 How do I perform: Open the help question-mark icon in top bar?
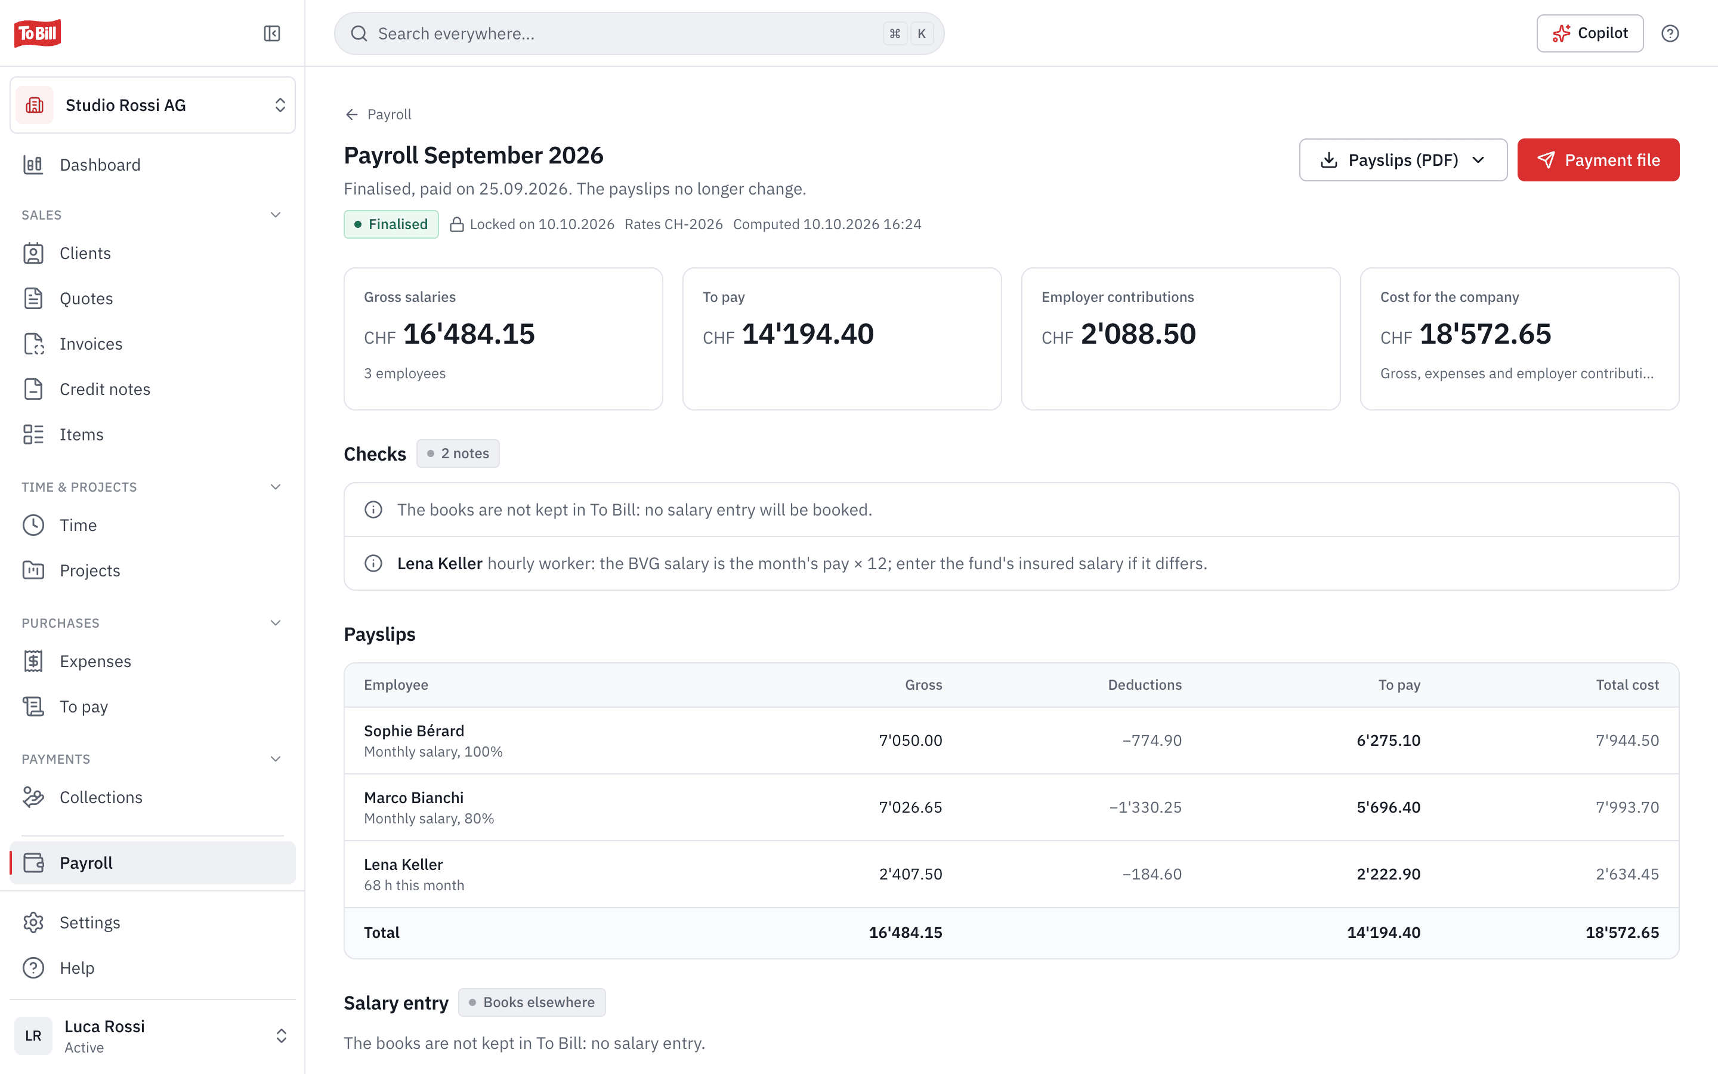pos(1670,33)
